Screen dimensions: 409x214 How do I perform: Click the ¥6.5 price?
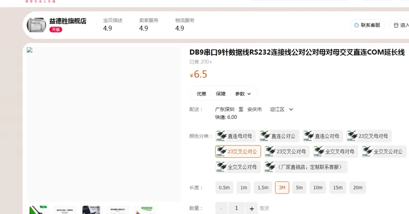(x=198, y=74)
